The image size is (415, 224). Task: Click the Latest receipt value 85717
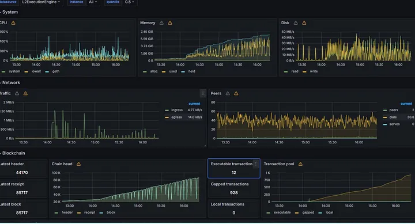tap(22, 193)
